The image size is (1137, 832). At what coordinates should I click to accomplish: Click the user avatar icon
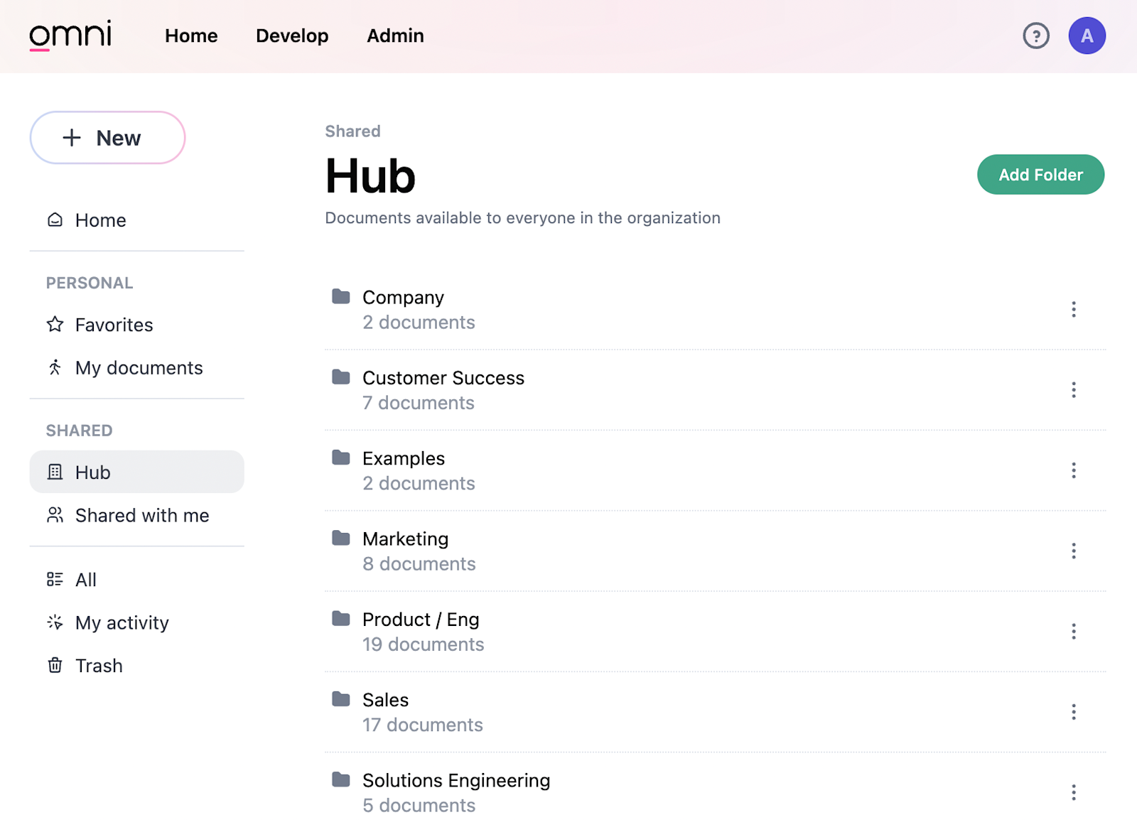(x=1087, y=36)
